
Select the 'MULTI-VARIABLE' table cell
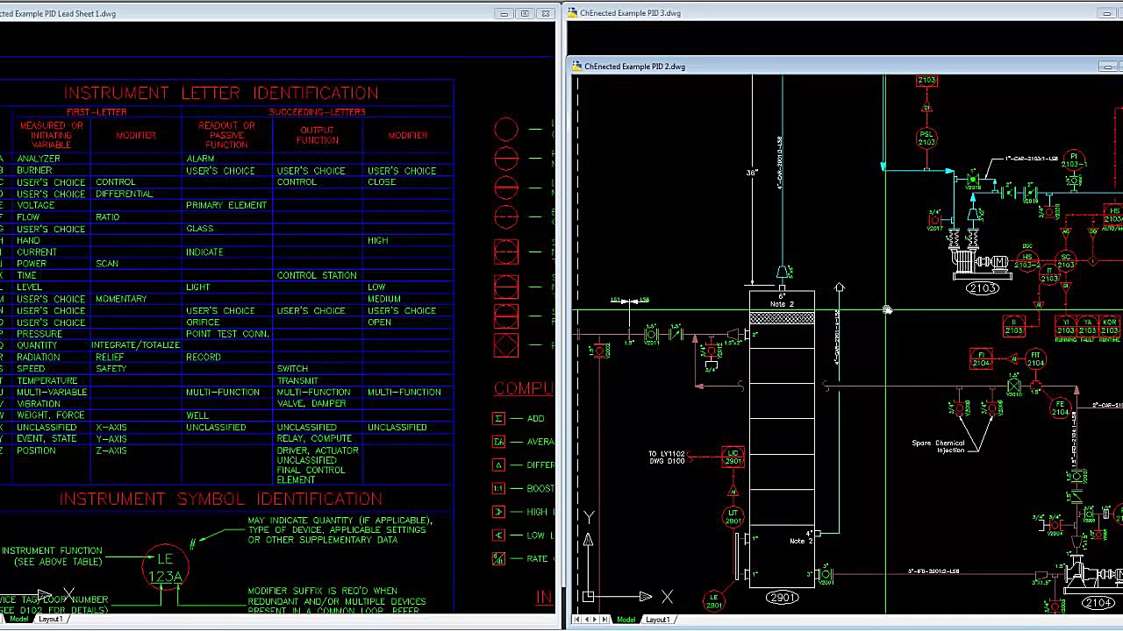click(x=52, y=392)
